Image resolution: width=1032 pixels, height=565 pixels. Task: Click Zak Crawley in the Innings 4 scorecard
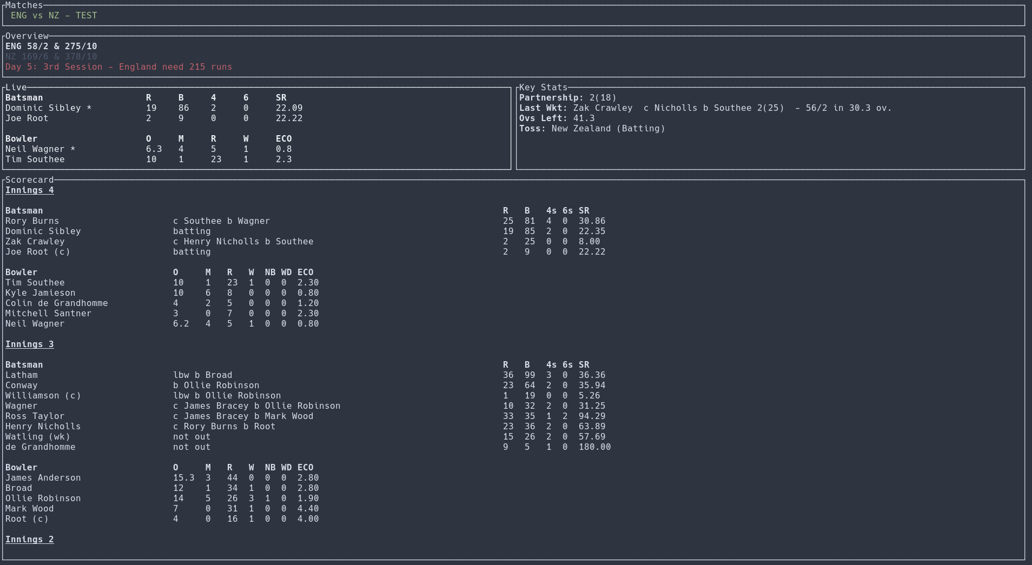pyautogui.click(x=35, y=242)
